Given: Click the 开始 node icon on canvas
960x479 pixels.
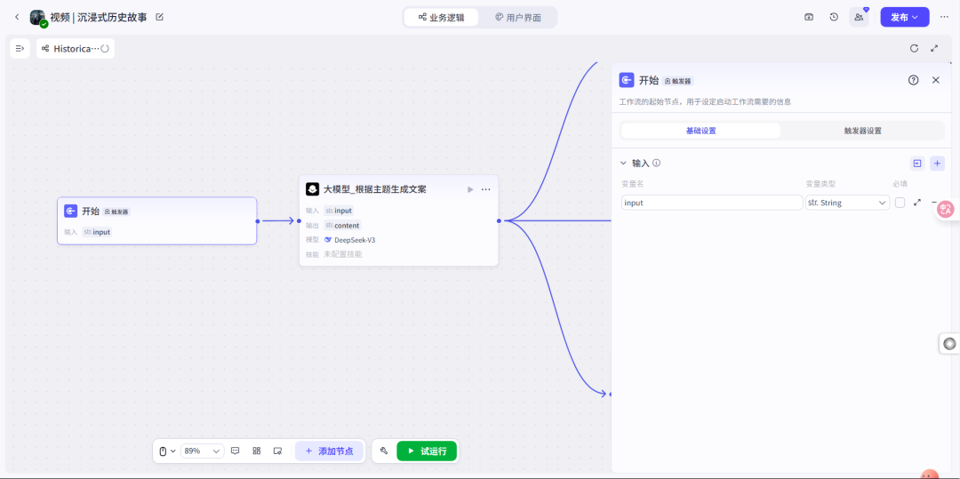Looking at the screenshot, I should (70, 211).
